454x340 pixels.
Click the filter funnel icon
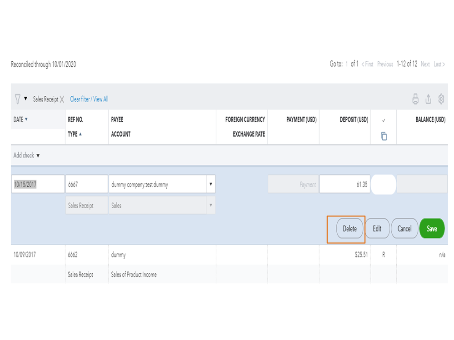click(x=17, y=99)
